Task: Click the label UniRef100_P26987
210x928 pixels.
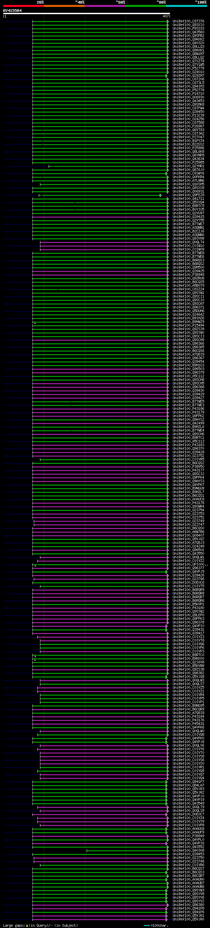Action: coord(188,126)
